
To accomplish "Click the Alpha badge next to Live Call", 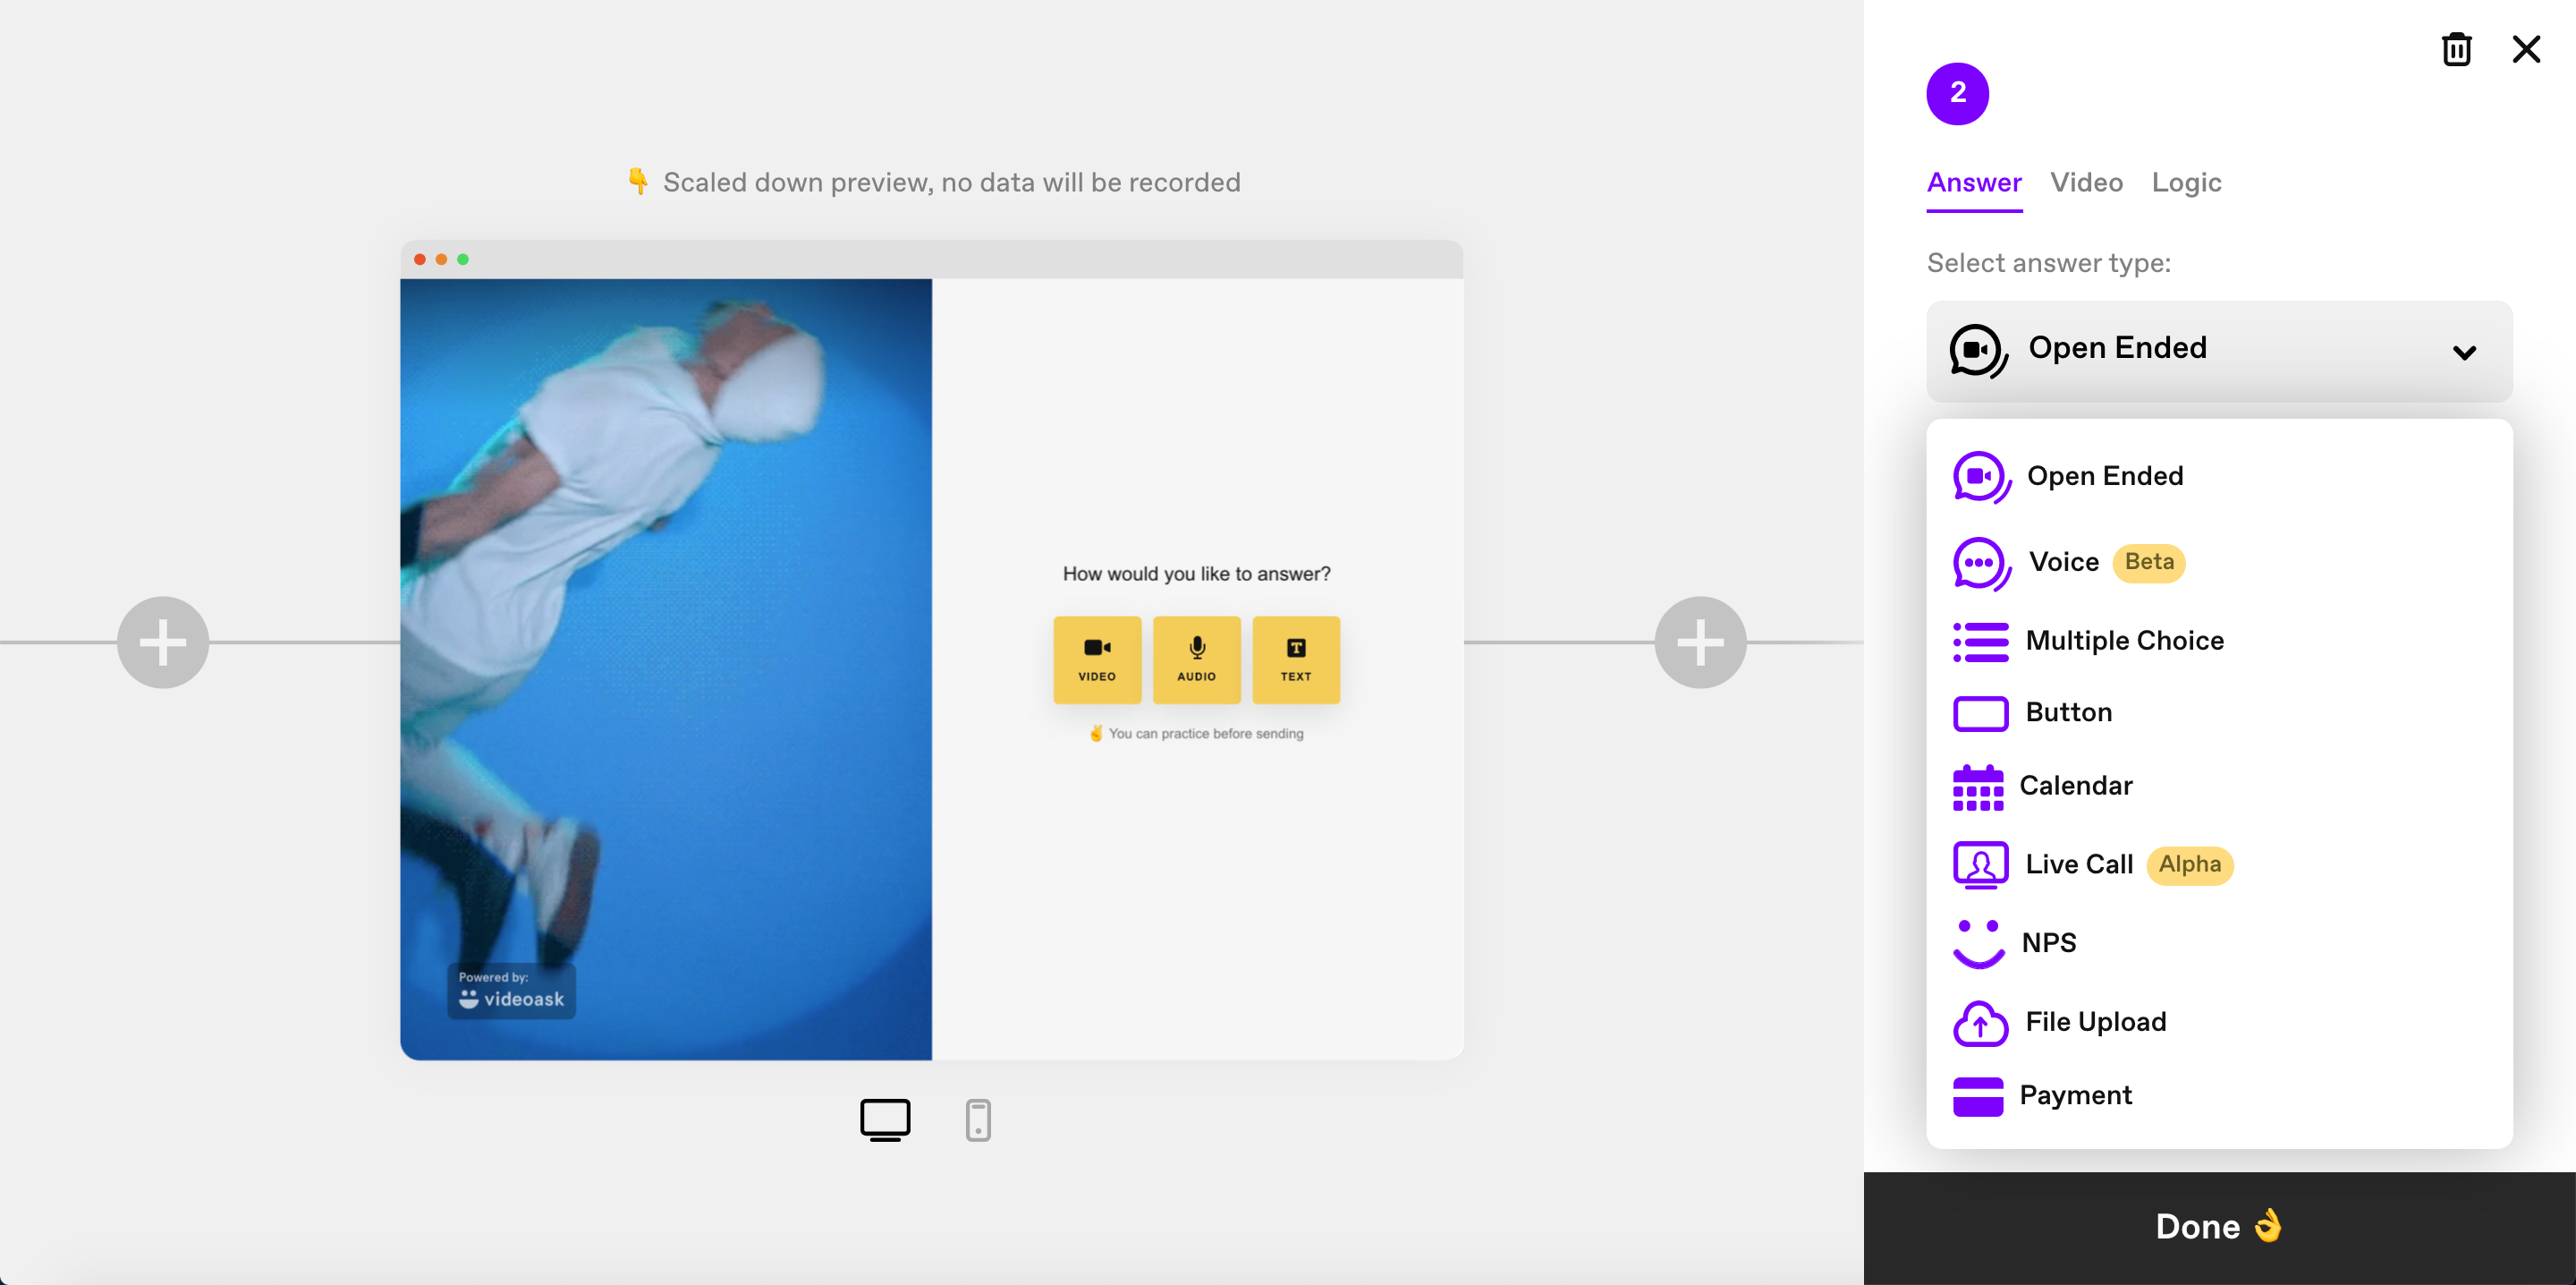I will (x=2189, y=864).
